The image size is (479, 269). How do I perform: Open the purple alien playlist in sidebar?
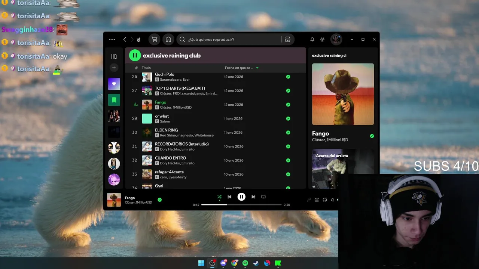[x=114, y=180]
